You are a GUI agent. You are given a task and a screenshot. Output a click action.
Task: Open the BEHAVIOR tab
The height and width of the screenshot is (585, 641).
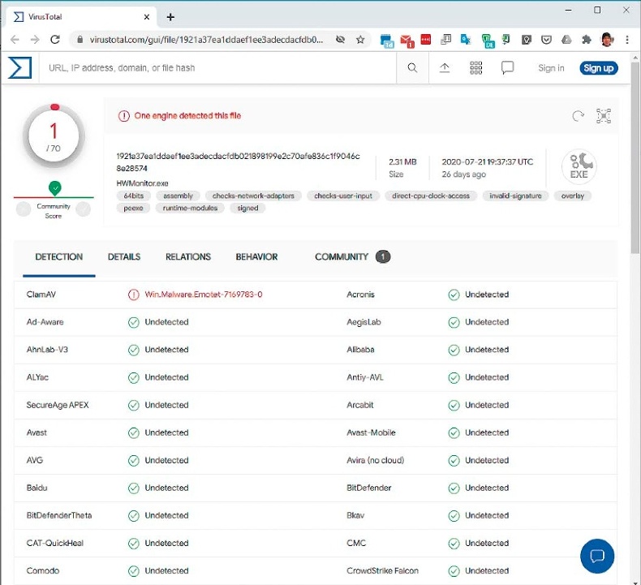(x=256, y=256)
